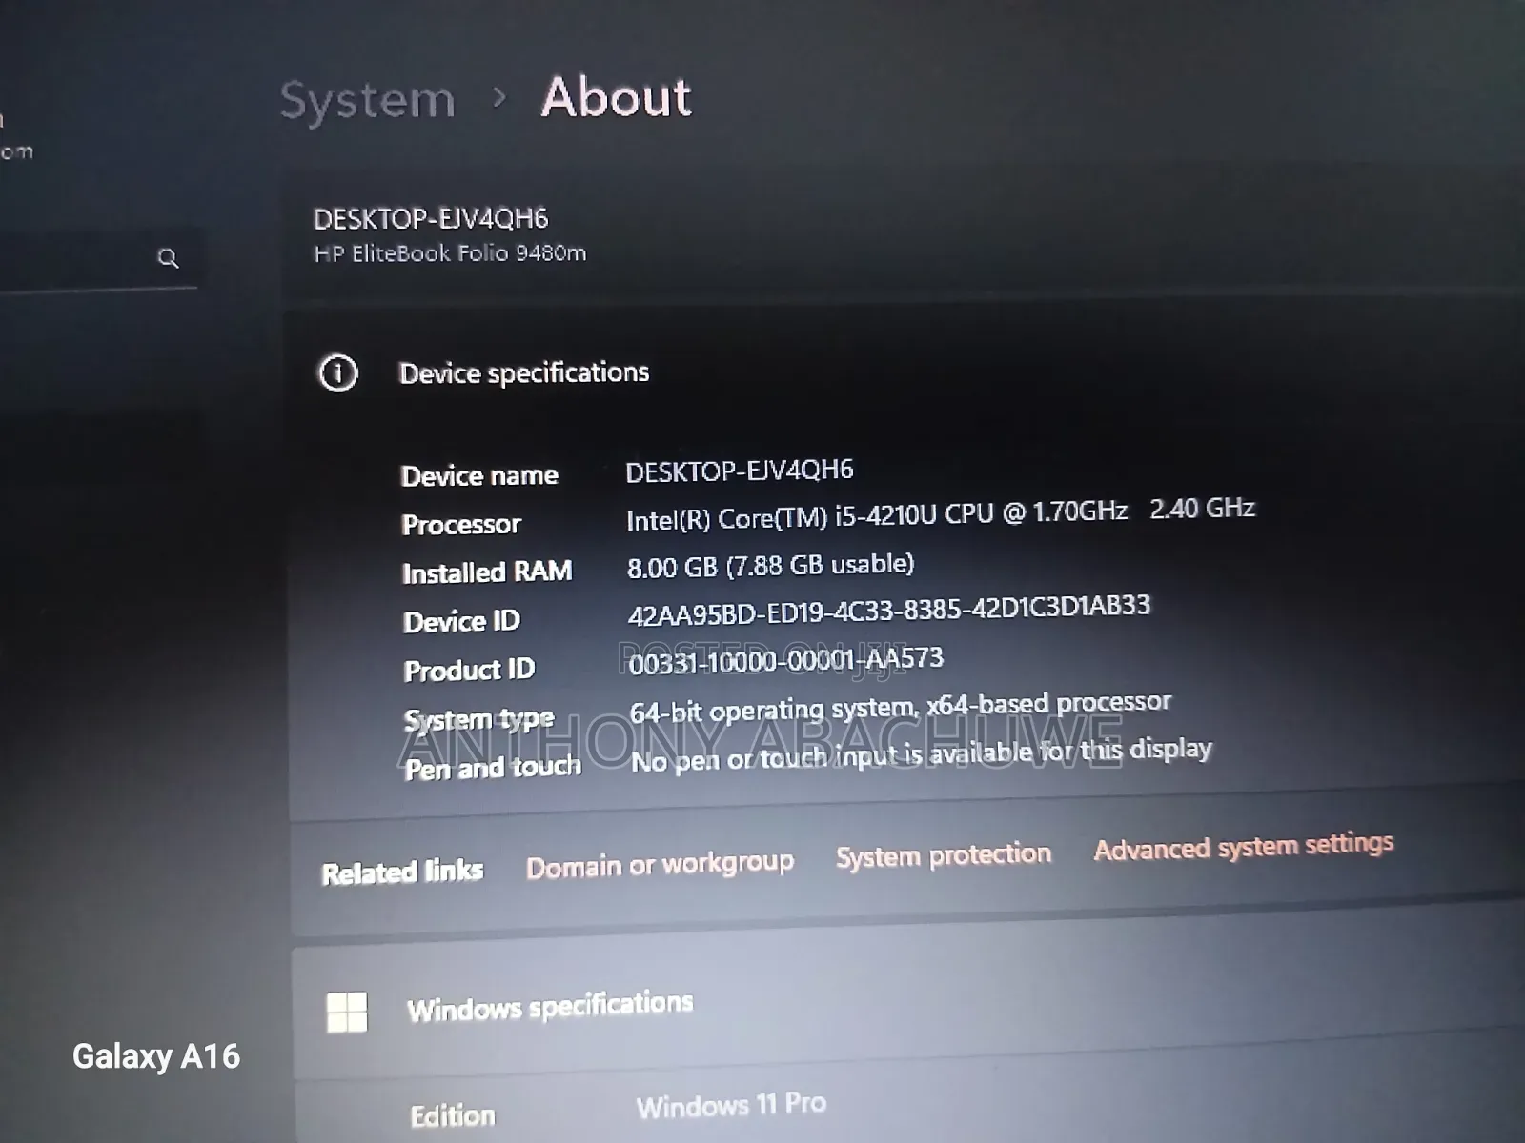
Task: Select the 64-bit operating system value
Action: pos(901,707)
